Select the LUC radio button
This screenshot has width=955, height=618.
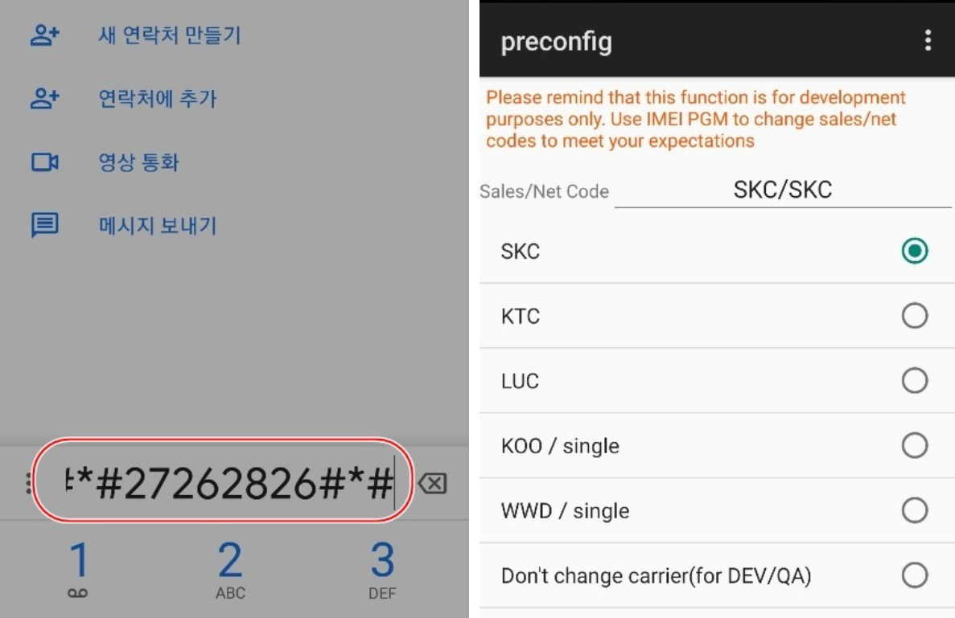click(914, 381)
